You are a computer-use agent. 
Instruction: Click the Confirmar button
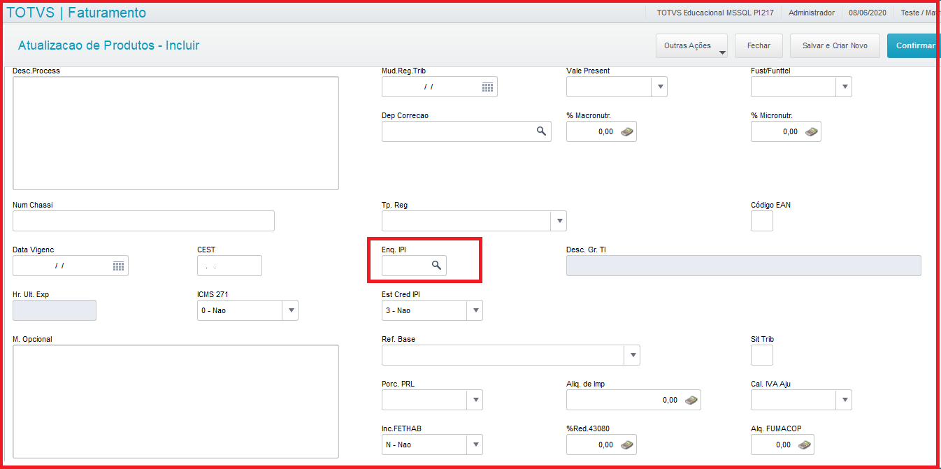click(913, 46)
